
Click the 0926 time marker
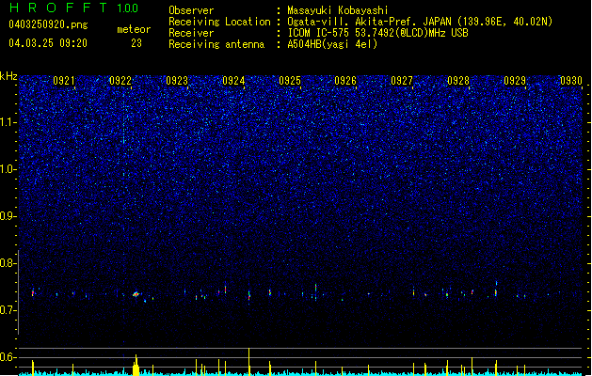click(x=345, y=81)
